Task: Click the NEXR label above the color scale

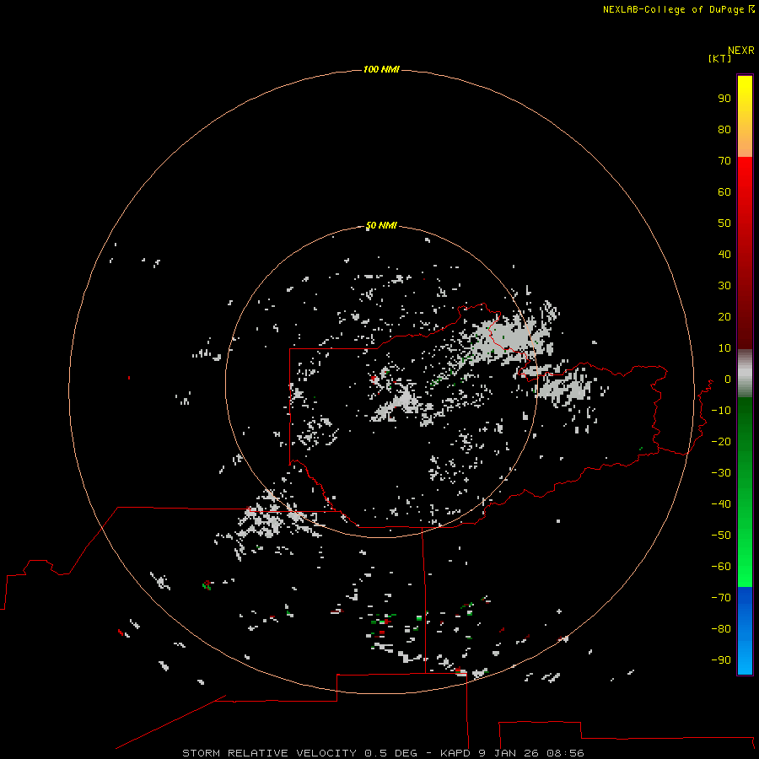Action: tap(741, 51)
